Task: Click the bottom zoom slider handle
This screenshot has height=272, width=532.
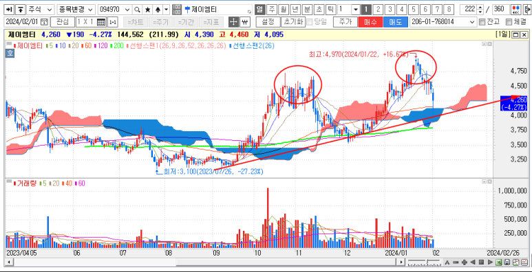Action: coord(428,262)
